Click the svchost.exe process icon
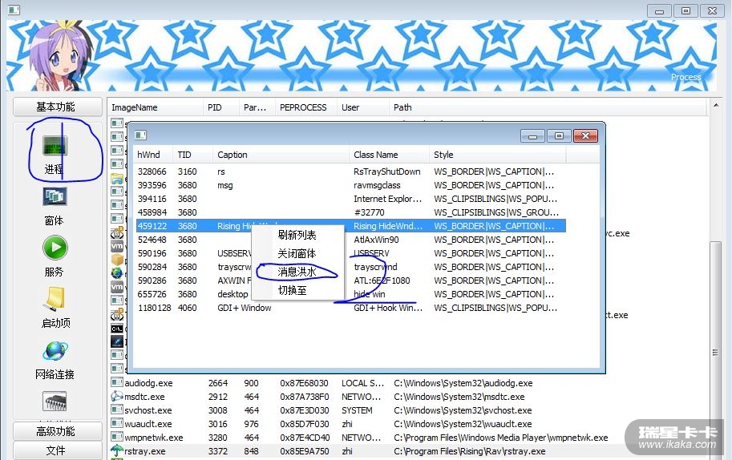 tap(117, 410)
